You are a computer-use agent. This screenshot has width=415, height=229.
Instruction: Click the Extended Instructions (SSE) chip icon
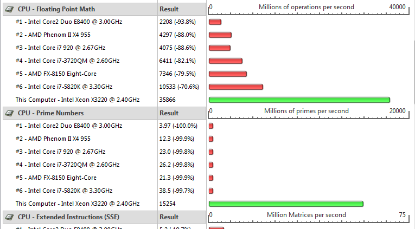9,218
